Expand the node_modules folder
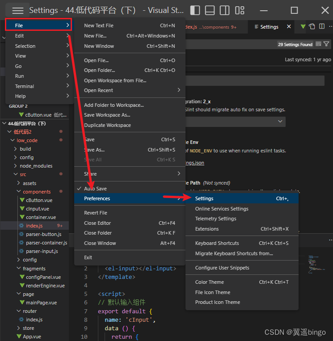Viewport: 333px width, 341px height. coord(16,166)
